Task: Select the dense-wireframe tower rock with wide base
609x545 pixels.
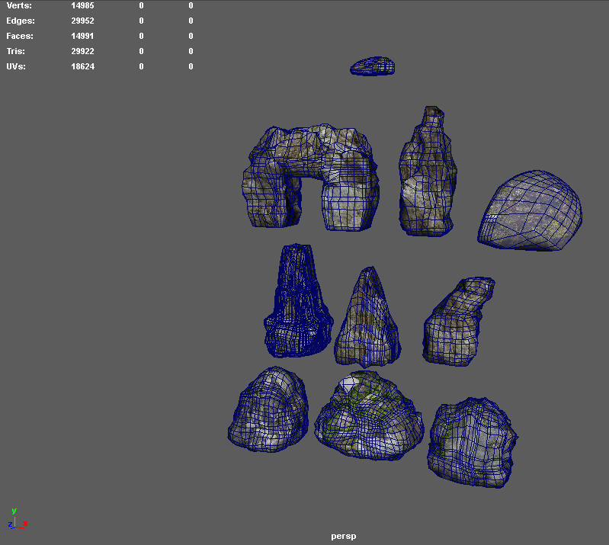Action: click(x=298, y=300)
